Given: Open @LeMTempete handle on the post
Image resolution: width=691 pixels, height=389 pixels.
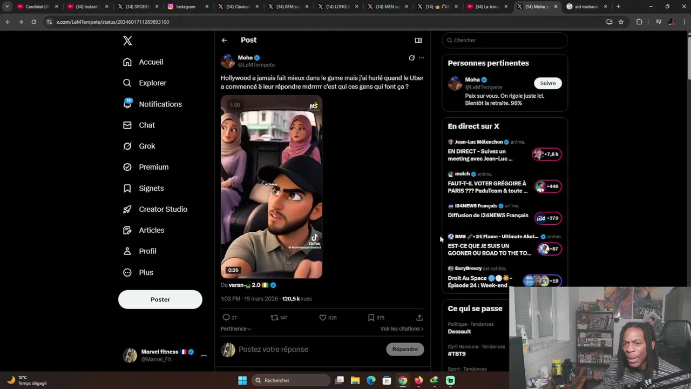Looking at the screenshot, I should pyautogui.click(x=256, y=65).
